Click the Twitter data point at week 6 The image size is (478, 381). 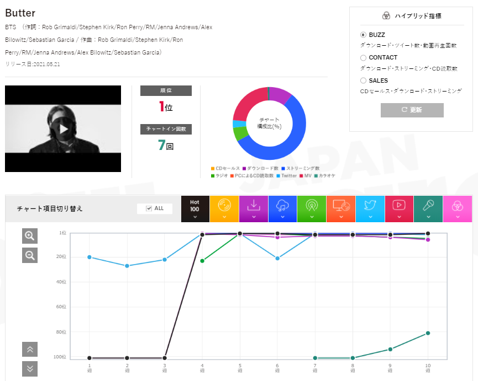277,259
